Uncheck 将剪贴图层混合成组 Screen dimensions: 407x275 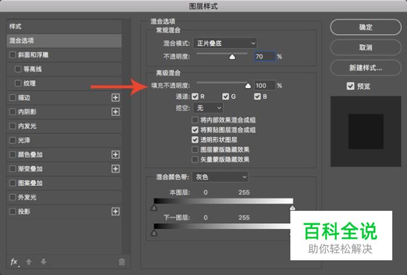point(195,130)
